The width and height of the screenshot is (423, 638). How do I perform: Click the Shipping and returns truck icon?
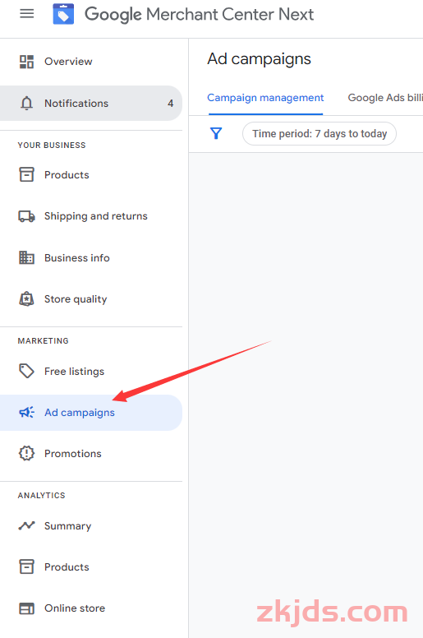click(27, 216)
